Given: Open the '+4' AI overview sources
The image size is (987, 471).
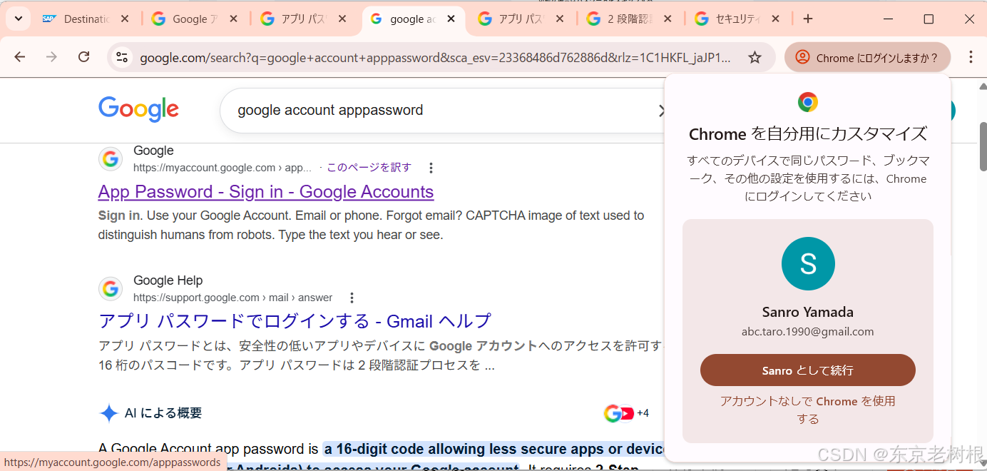Looking at the screenshot, I should tap(626, 413).
